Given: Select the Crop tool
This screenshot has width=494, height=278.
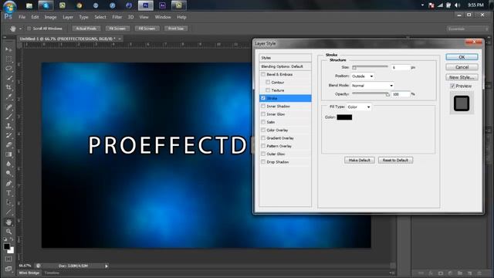Looking at the screenshot, I should [8, 87].
